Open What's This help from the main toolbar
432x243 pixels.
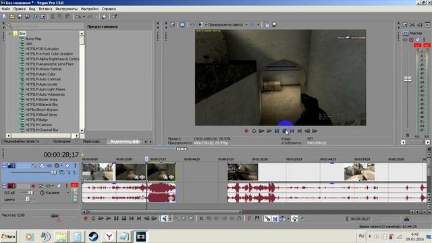114,16
